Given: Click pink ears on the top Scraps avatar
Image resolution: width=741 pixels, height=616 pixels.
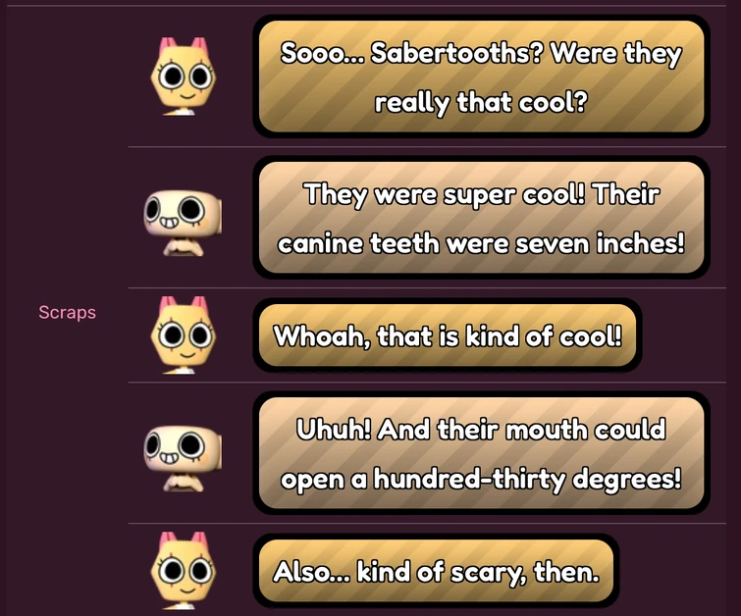Looking at the screenshot, I should point(184,45).
